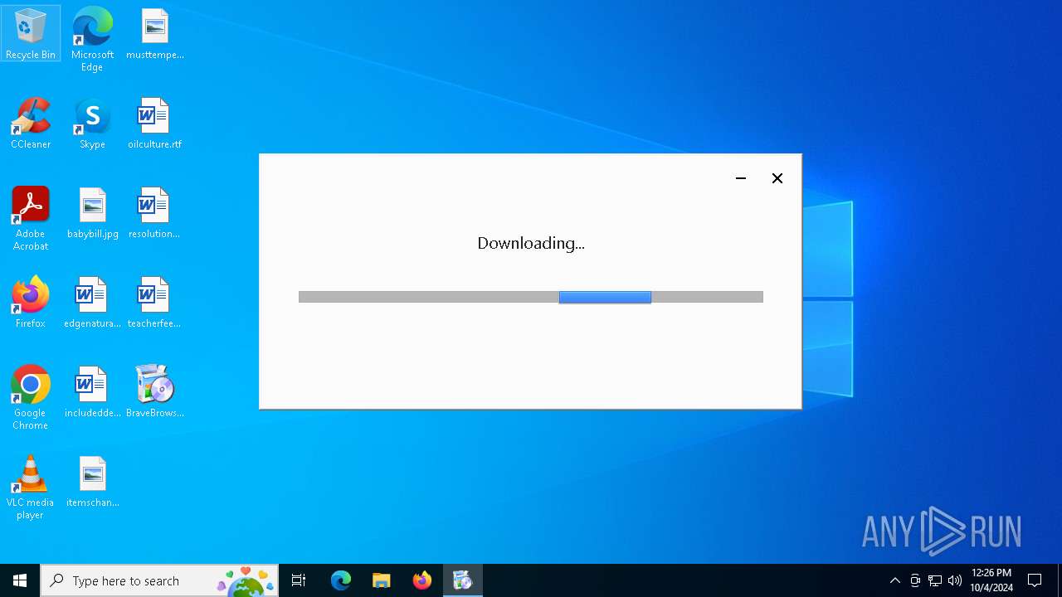Launch Microsoft Edge from the desktop
Screen dimensions: 1062x597
92,39
